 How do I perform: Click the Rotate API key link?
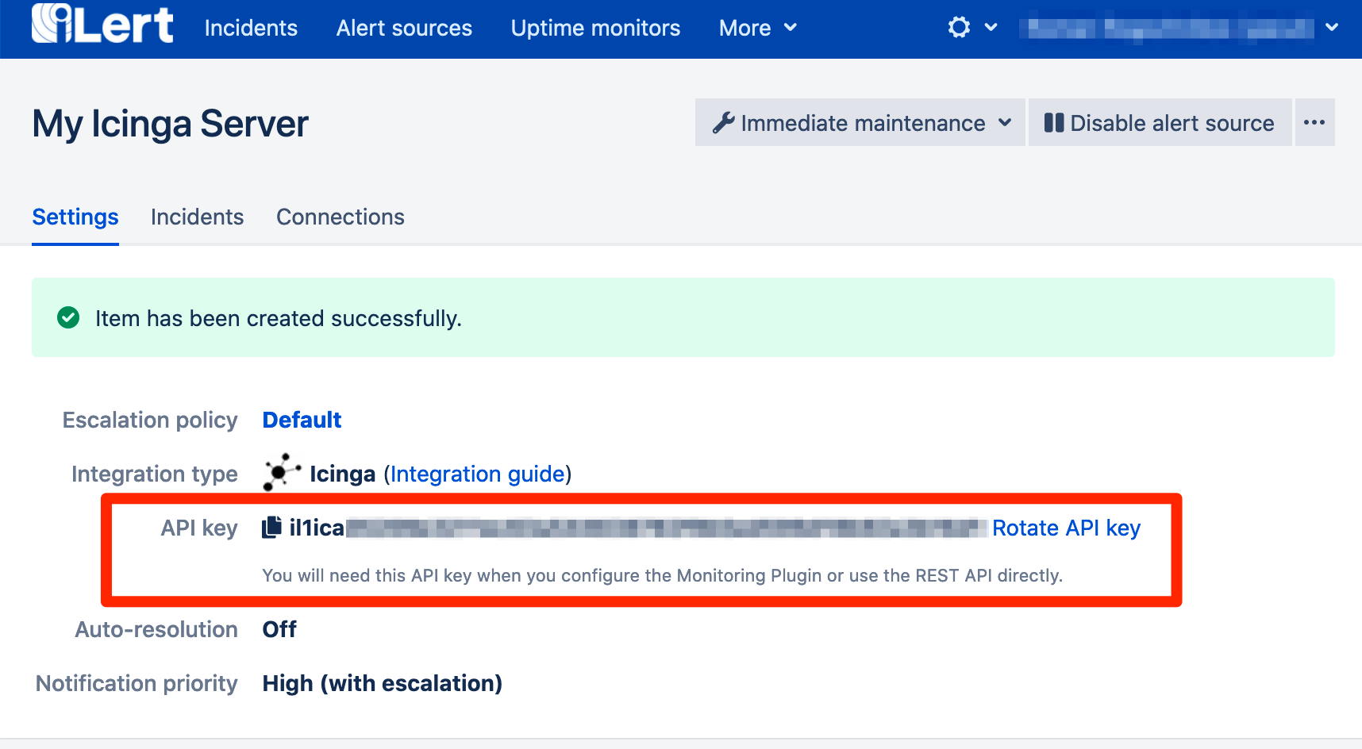1066,528
